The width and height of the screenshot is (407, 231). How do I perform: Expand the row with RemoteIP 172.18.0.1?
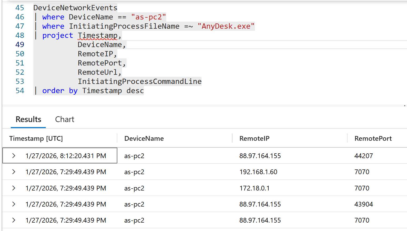14,188
